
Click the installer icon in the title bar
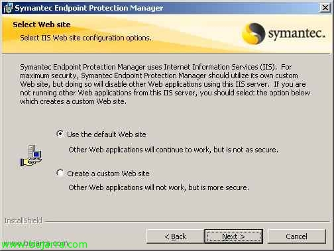[x=8, y=8]
